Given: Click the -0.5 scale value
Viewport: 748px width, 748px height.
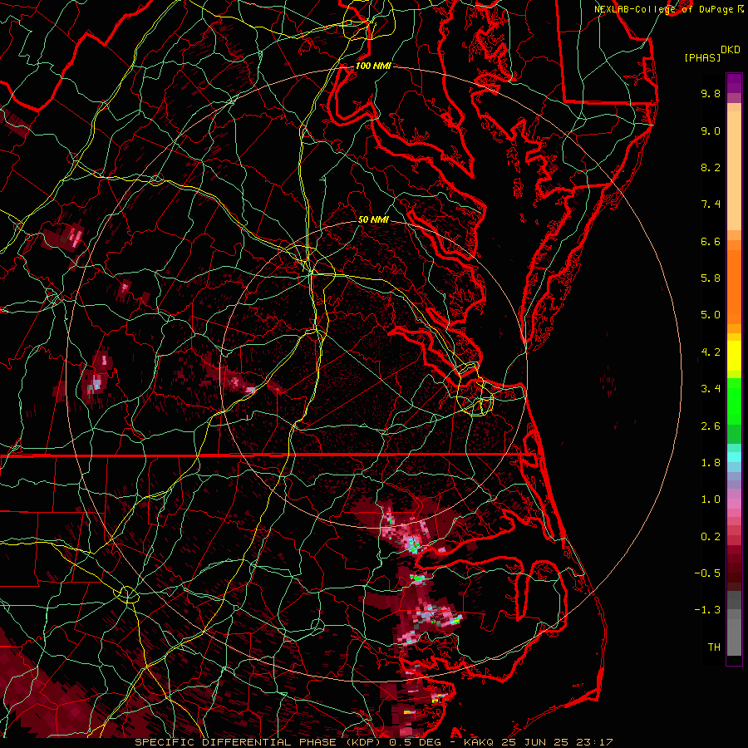Looking at the screenshot, I should tap(707, 573).
